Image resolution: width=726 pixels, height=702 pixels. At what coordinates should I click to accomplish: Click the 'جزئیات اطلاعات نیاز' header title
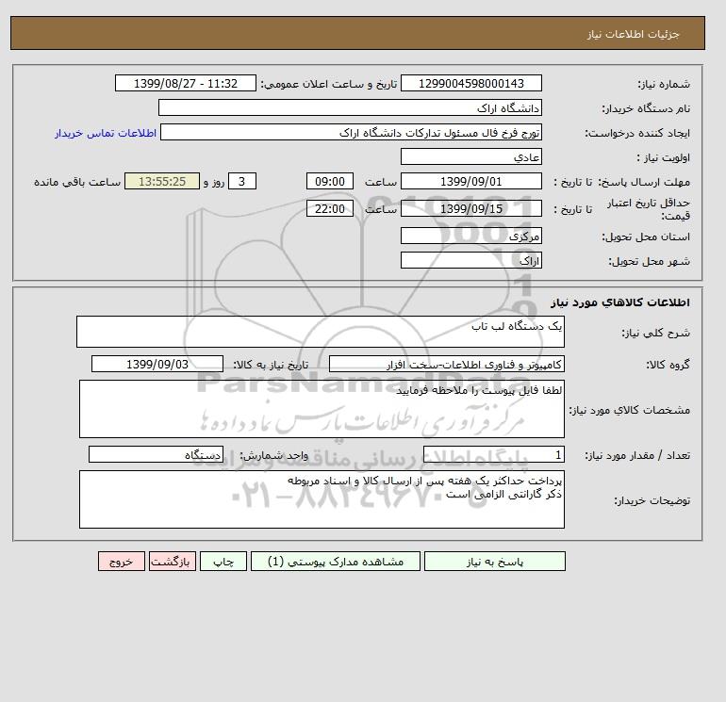tap(633, 34)
